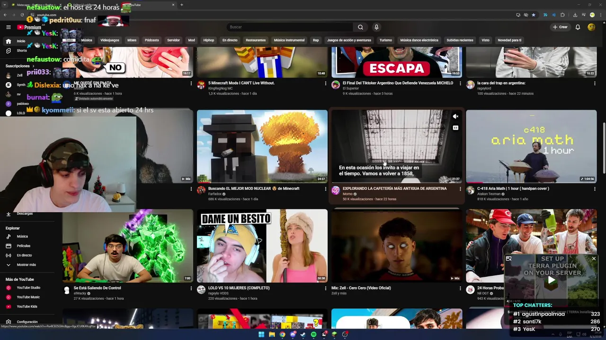Screen dimensions: 606x340
Task: Select the Pódcasts filter chip
Action: point(151,40)
